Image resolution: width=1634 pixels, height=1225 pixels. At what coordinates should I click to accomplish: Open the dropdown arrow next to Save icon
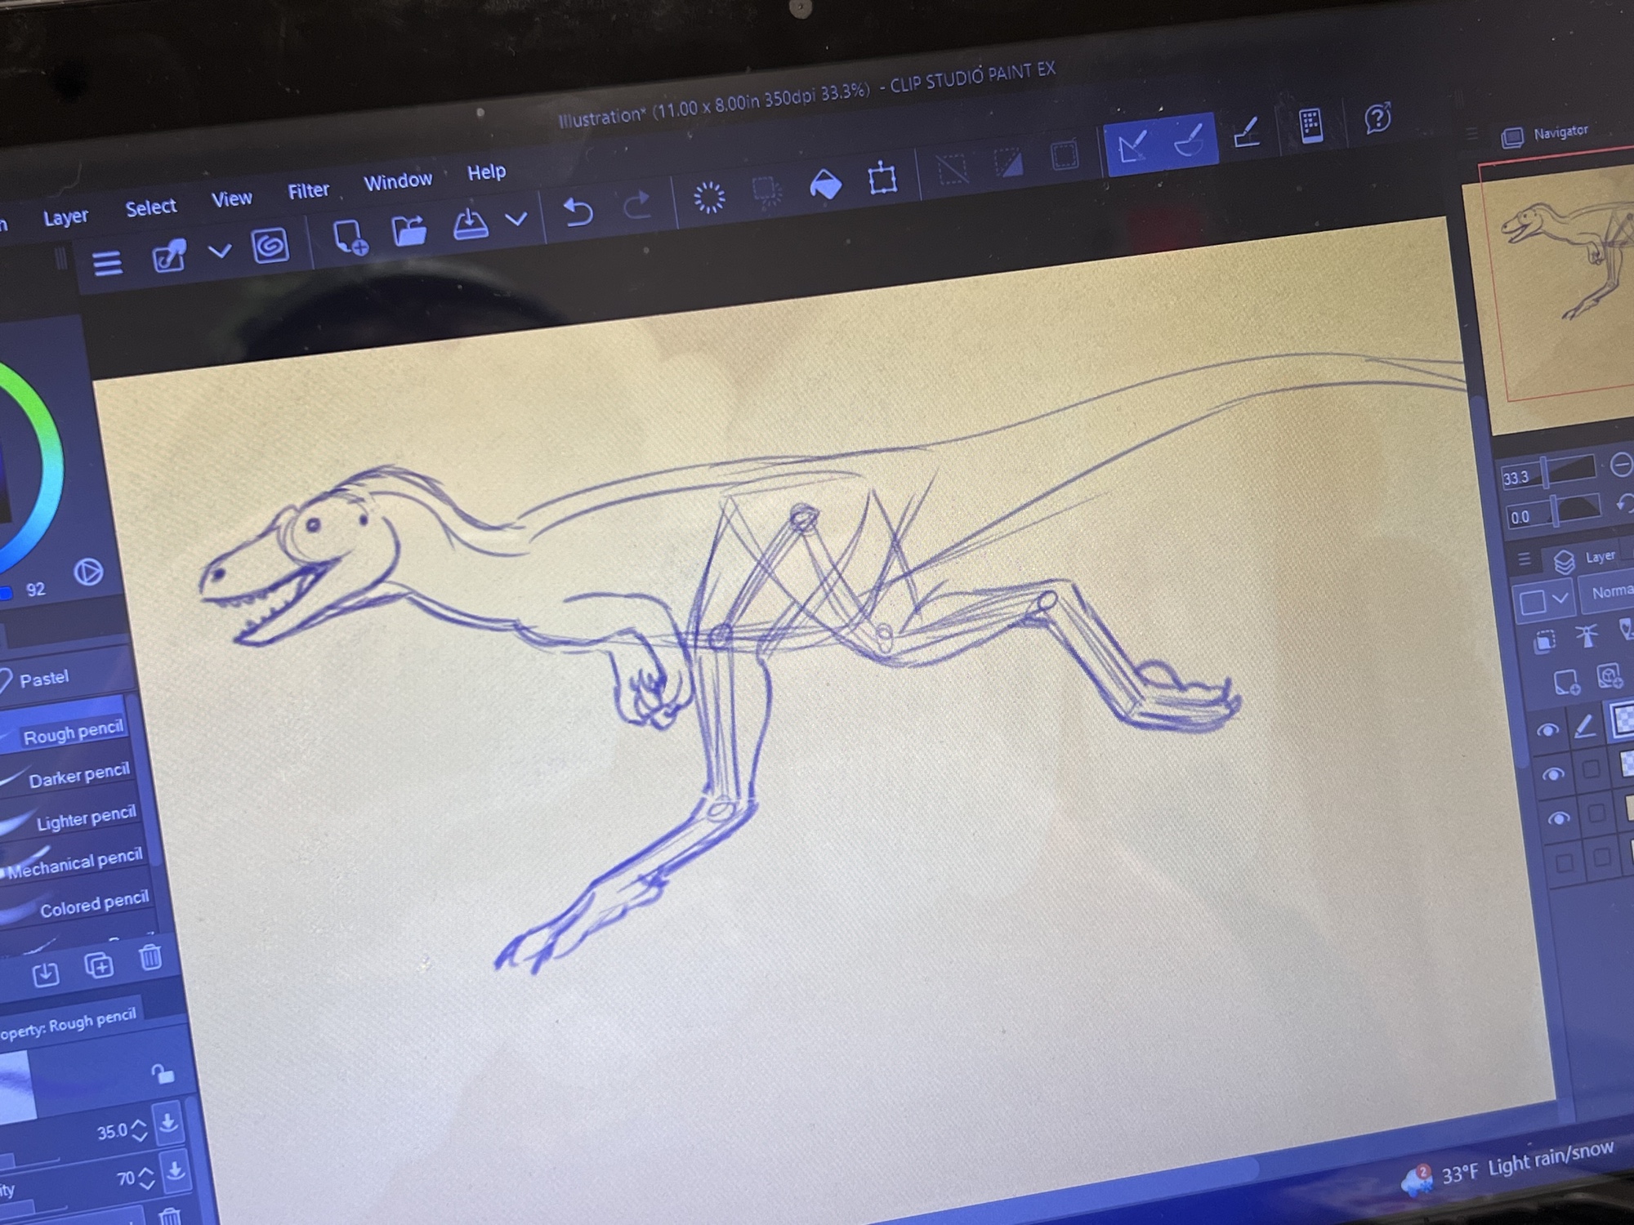point(516,219)
